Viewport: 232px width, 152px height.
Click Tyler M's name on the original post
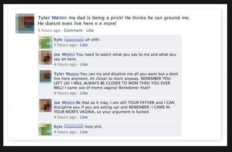[x=52, y=18]
